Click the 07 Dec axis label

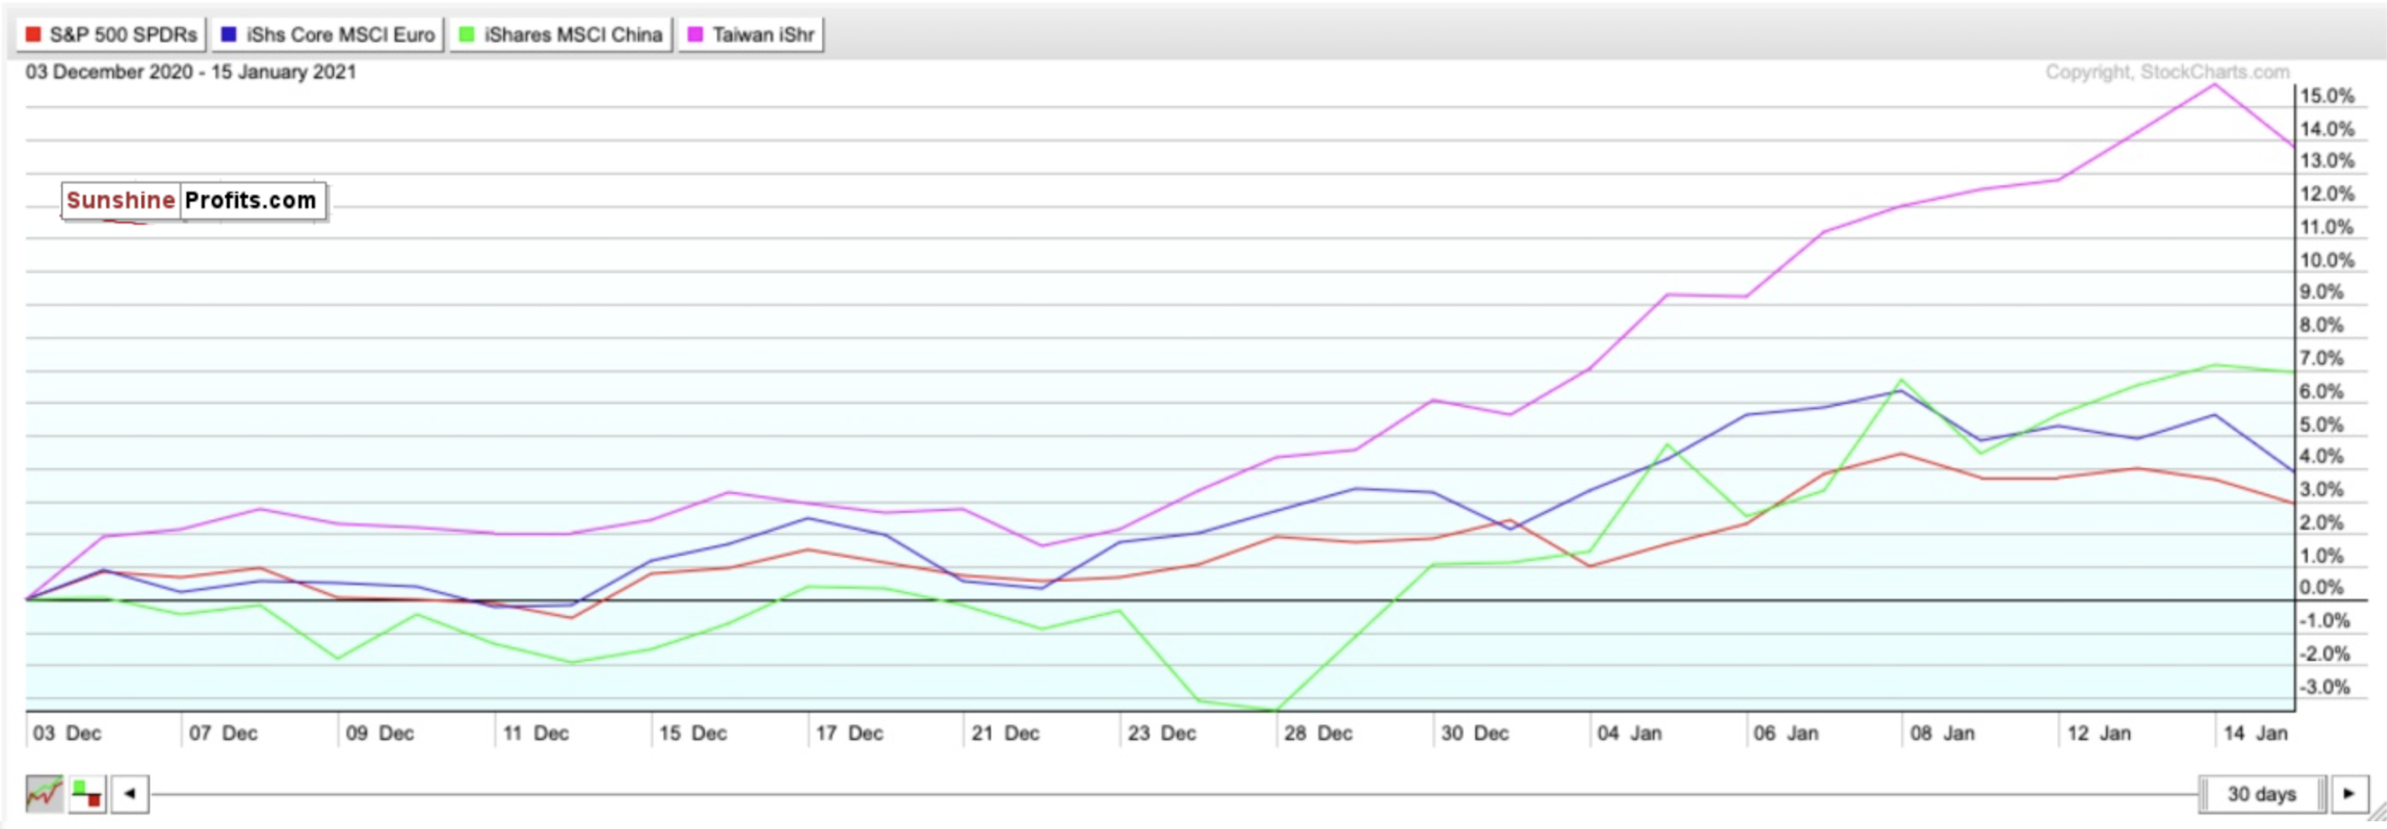[223, 733]
